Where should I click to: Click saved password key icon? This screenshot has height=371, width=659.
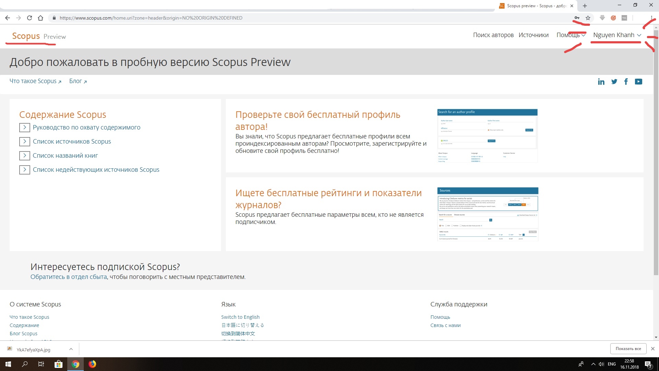point(577,18)
